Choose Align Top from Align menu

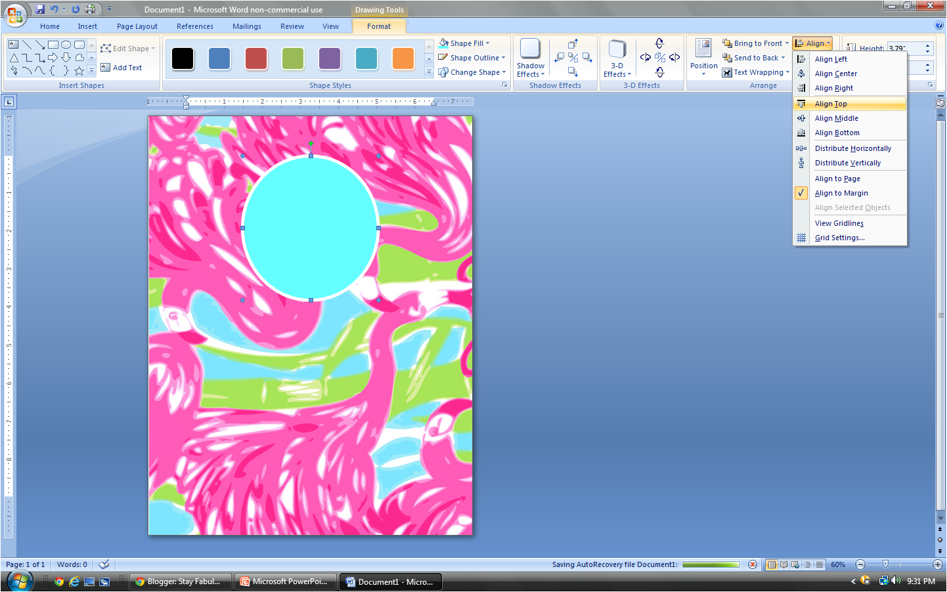[x=850, y=104]
